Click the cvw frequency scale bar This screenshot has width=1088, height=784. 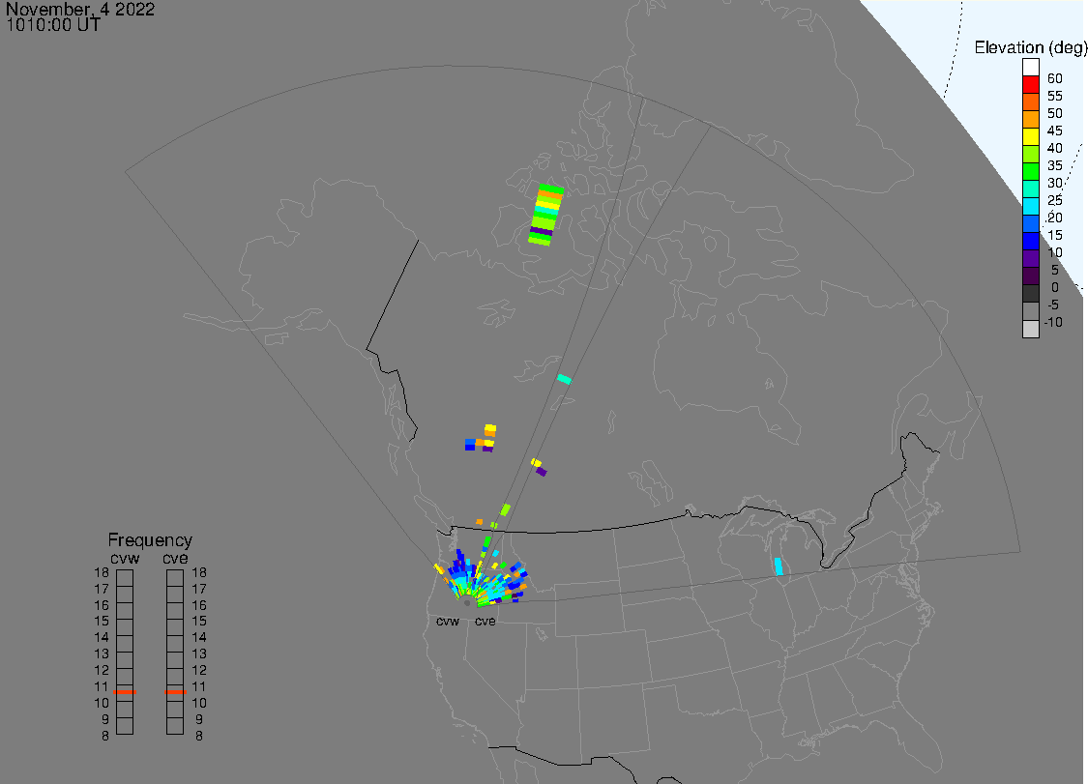pos(125,653)
